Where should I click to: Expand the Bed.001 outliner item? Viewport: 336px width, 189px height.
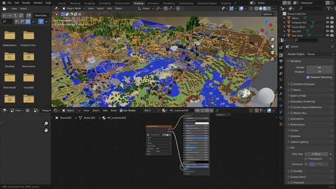285,31
